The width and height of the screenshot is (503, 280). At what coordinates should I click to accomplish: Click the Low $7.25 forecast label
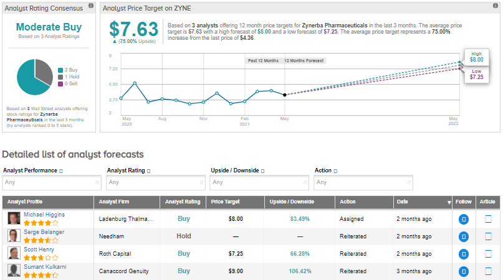476,74
